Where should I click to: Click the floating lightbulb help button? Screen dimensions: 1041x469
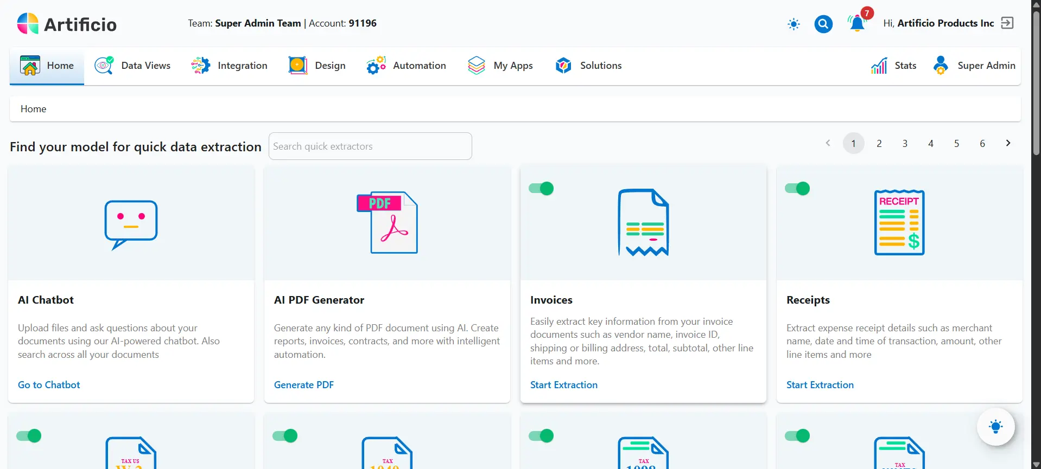996,427
